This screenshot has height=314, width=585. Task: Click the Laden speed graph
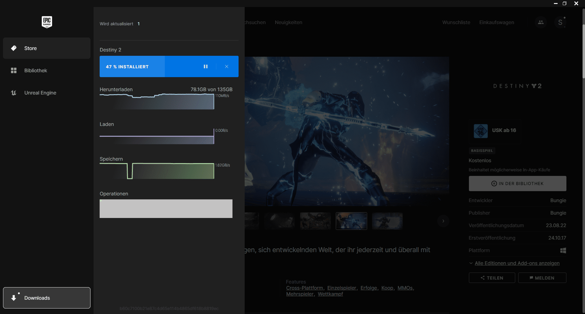tap(157, 136)
